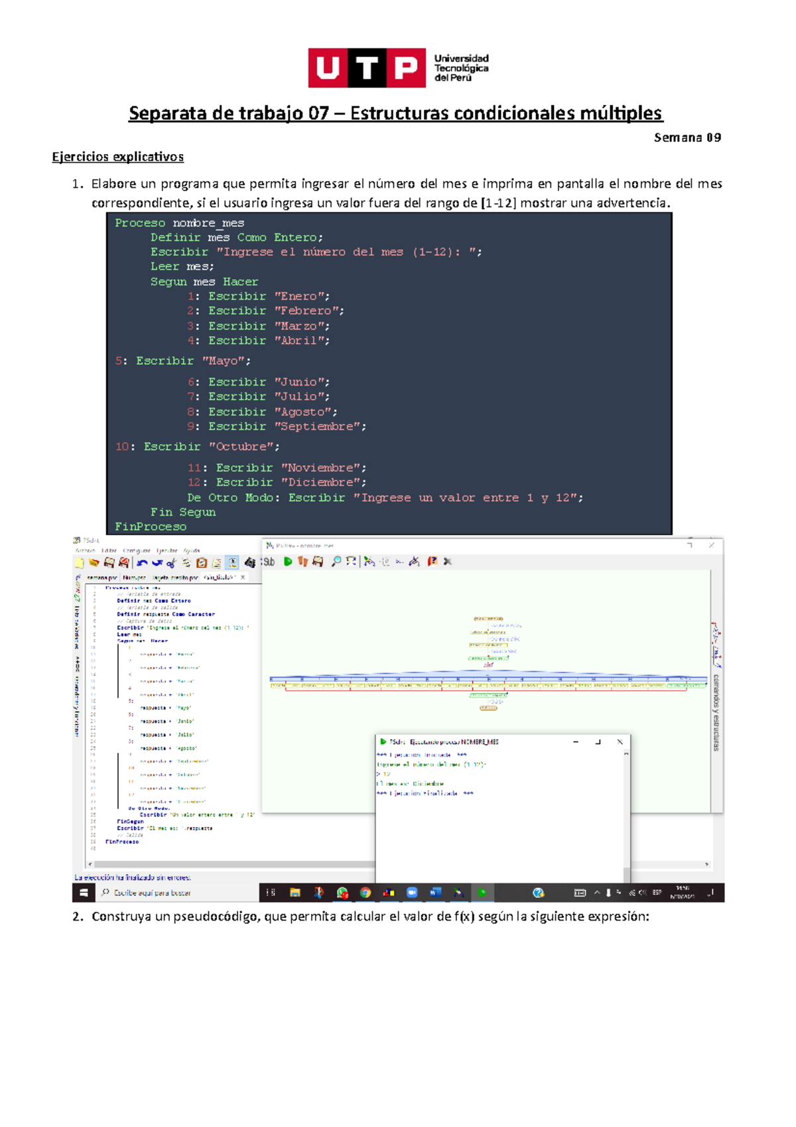The height and width of the screenshot is (1127, 796).
Task: Click the help question mark icon in flowchart toolbar
Action: (x=432, y=562)
